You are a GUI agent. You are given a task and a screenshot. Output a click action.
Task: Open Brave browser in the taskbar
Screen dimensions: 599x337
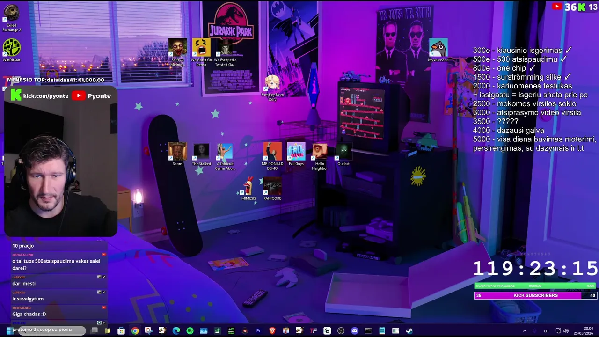click(x=272, y=331)
